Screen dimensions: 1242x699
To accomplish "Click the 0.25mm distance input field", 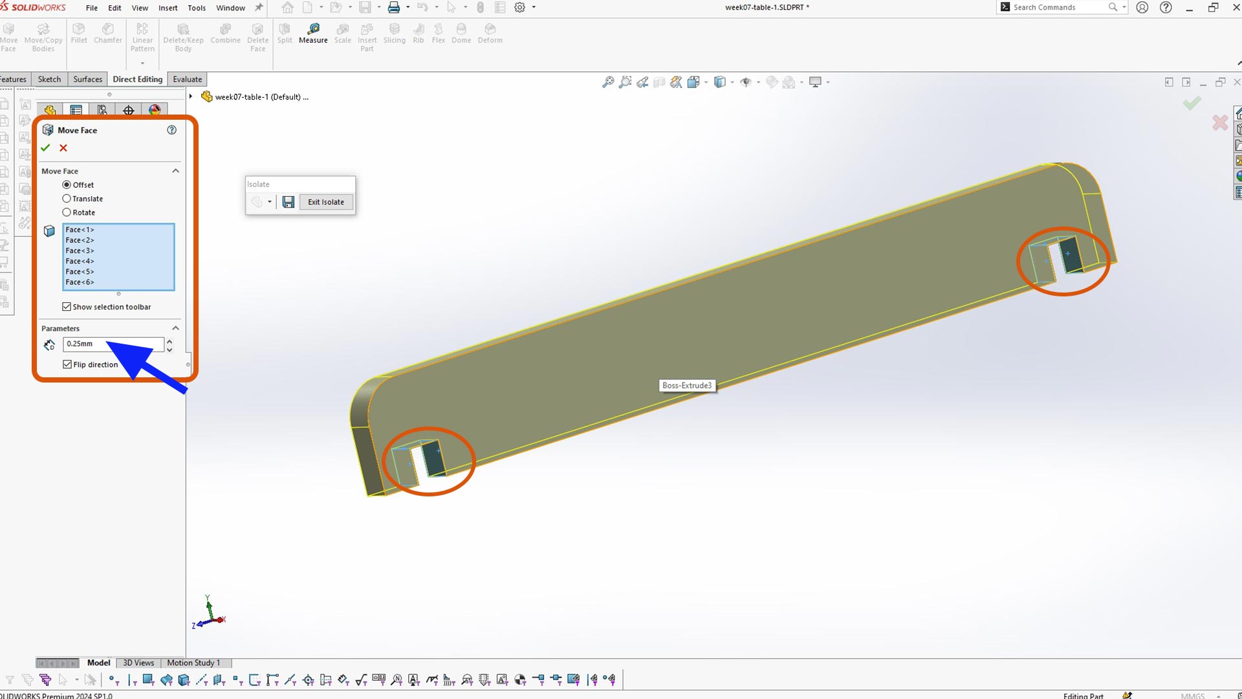I will coord(113,344).
